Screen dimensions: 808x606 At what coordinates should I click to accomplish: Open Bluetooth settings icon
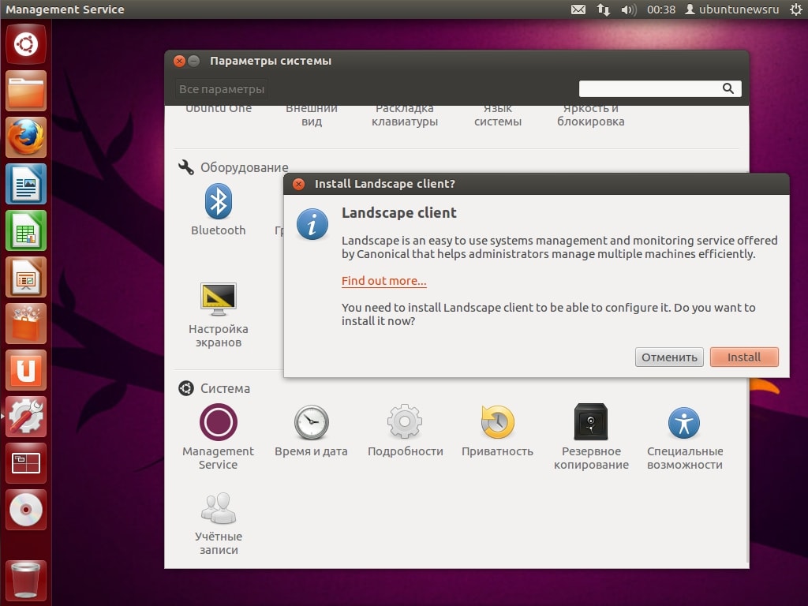coord(218,210)
